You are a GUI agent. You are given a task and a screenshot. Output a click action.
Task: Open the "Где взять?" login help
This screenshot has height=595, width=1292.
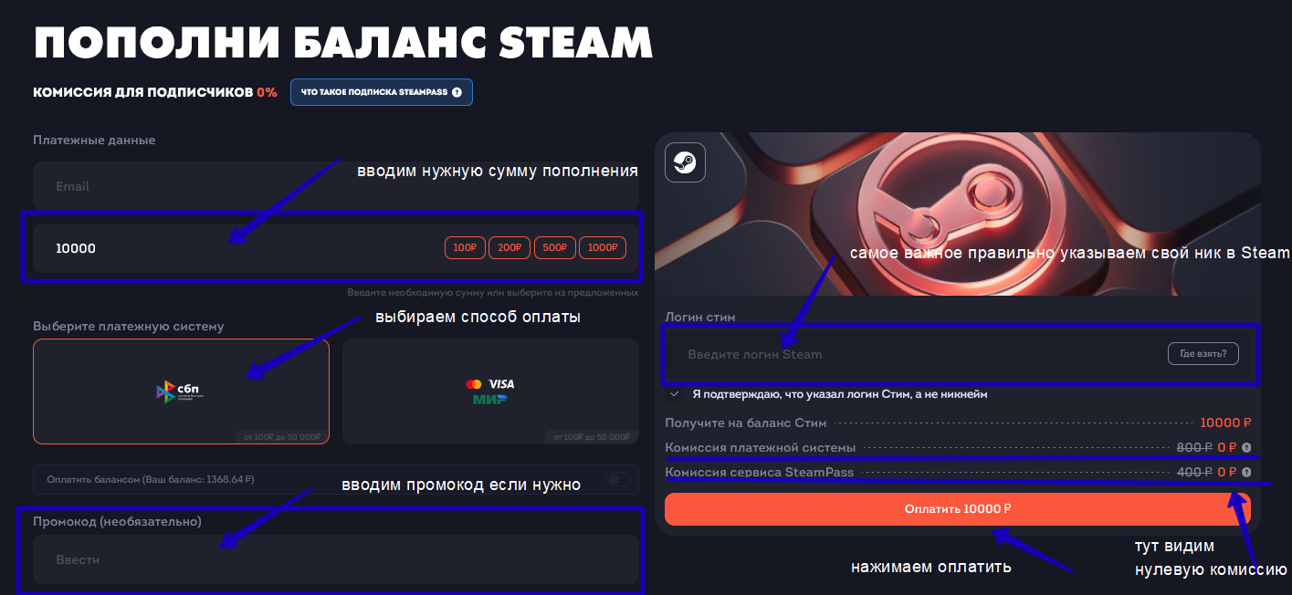1203,354
